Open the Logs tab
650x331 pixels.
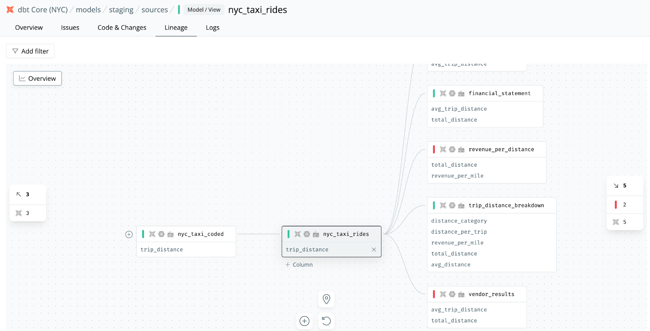(x=212, y=28)
